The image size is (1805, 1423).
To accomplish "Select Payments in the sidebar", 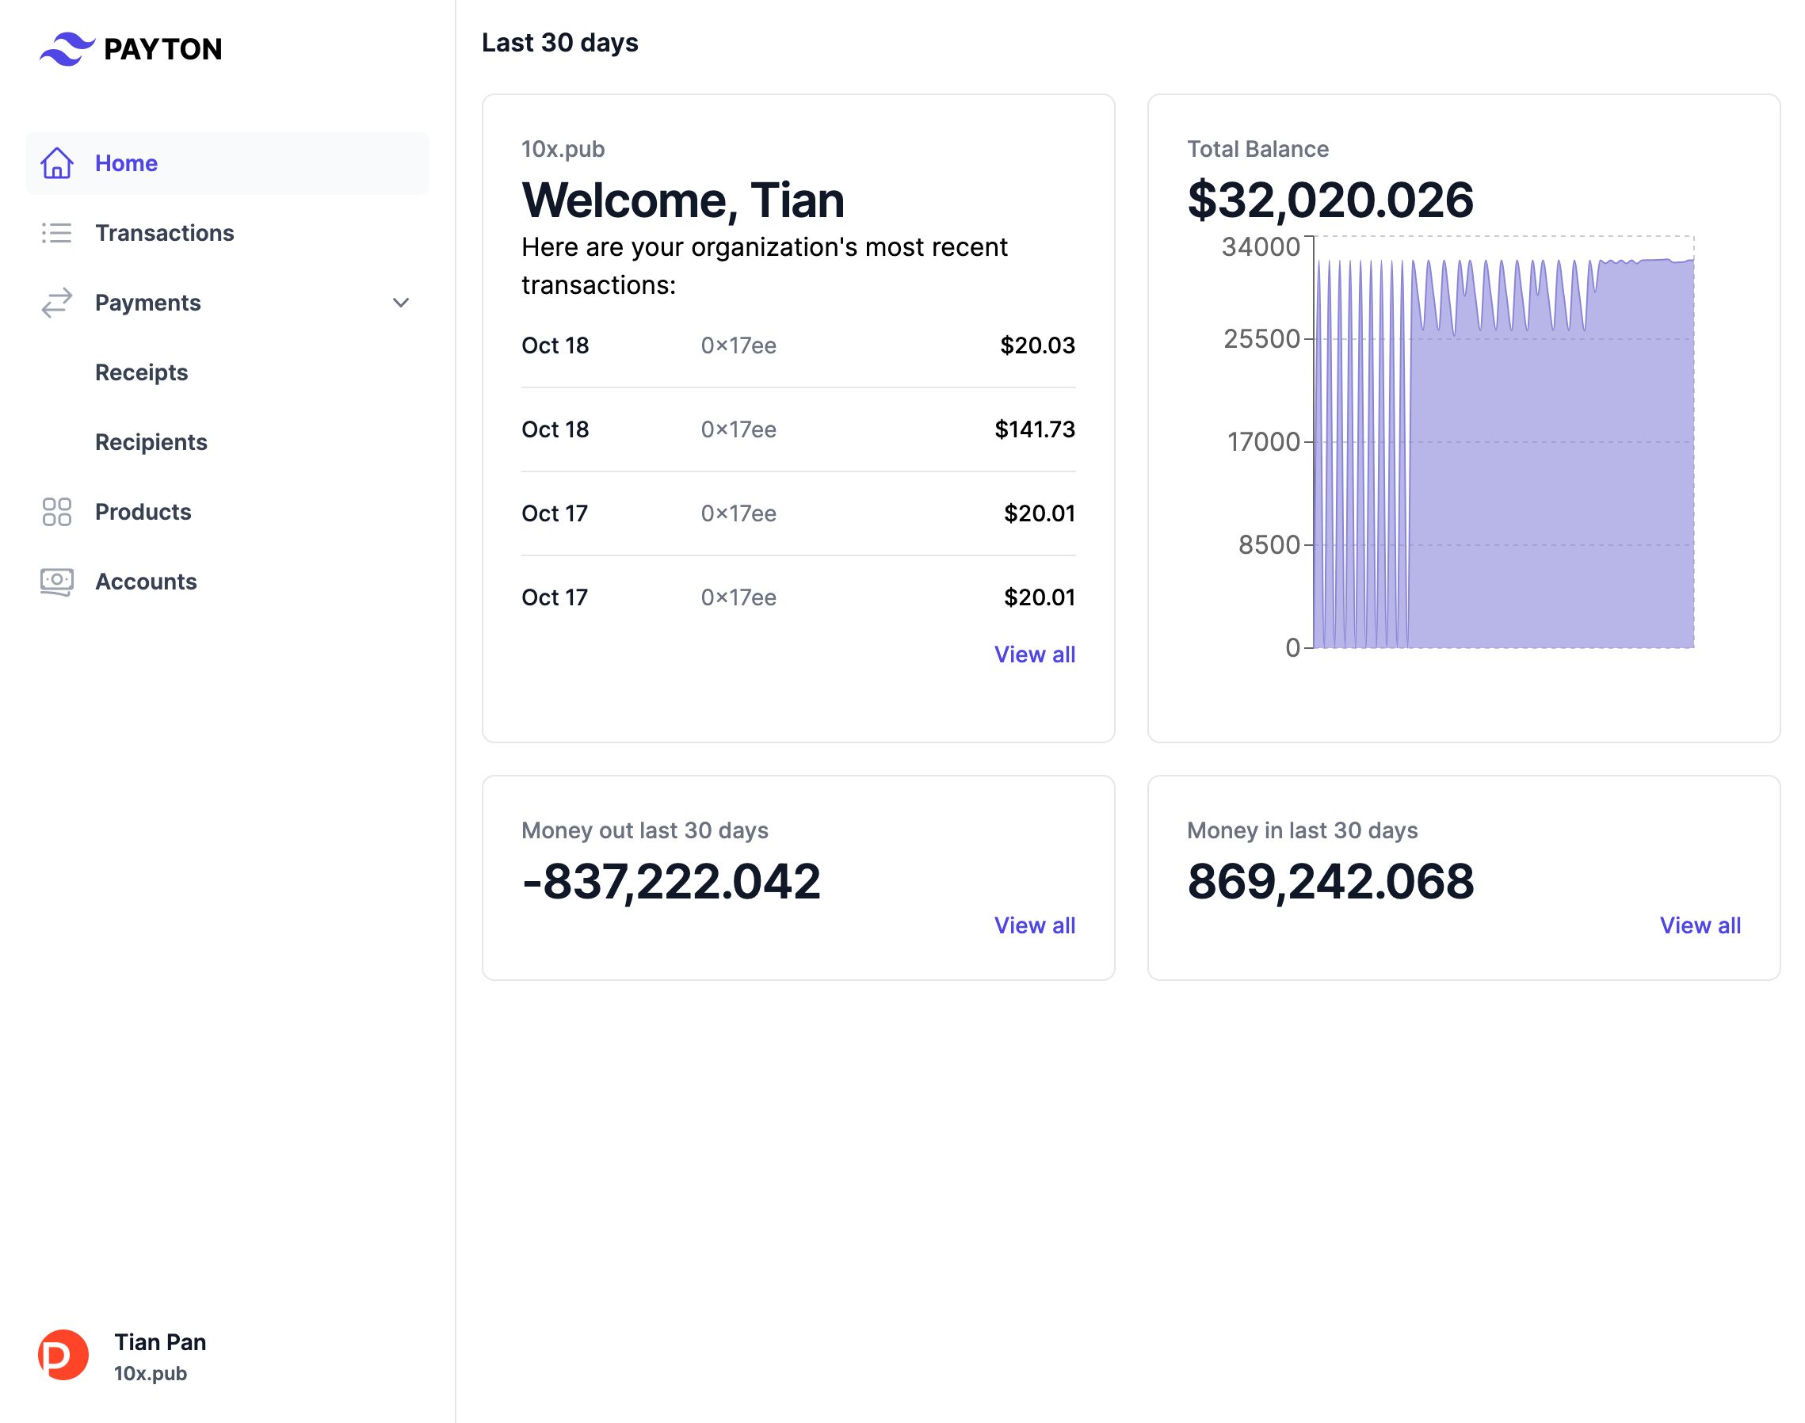I will pyautogui.click(x=227, y=303).
